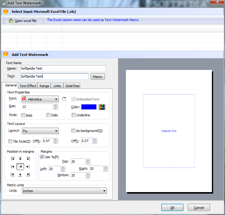This screenshot has width=225, height=215.
Task: Increase Top margin with up arrow
Action: 88,160
